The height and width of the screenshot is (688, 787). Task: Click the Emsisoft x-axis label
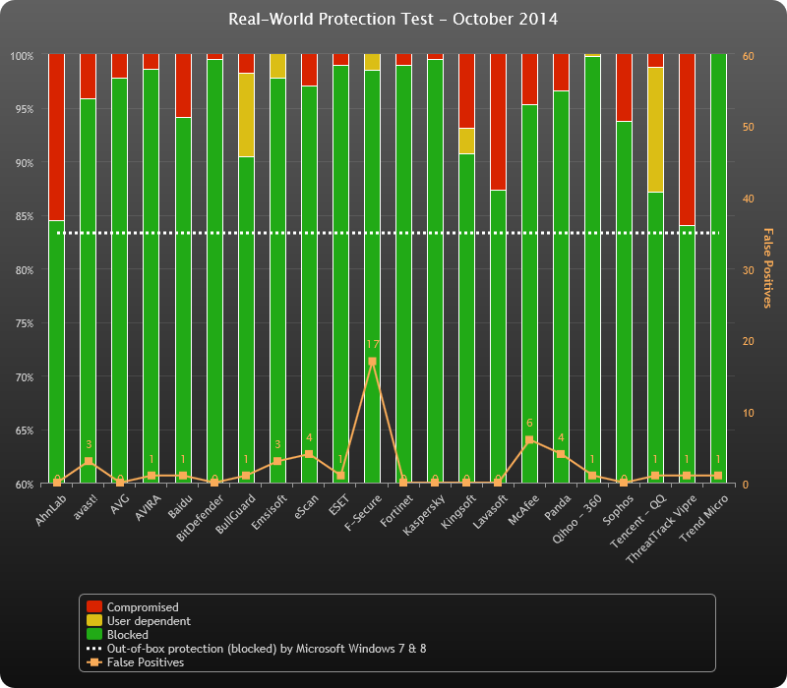(269, 512)
